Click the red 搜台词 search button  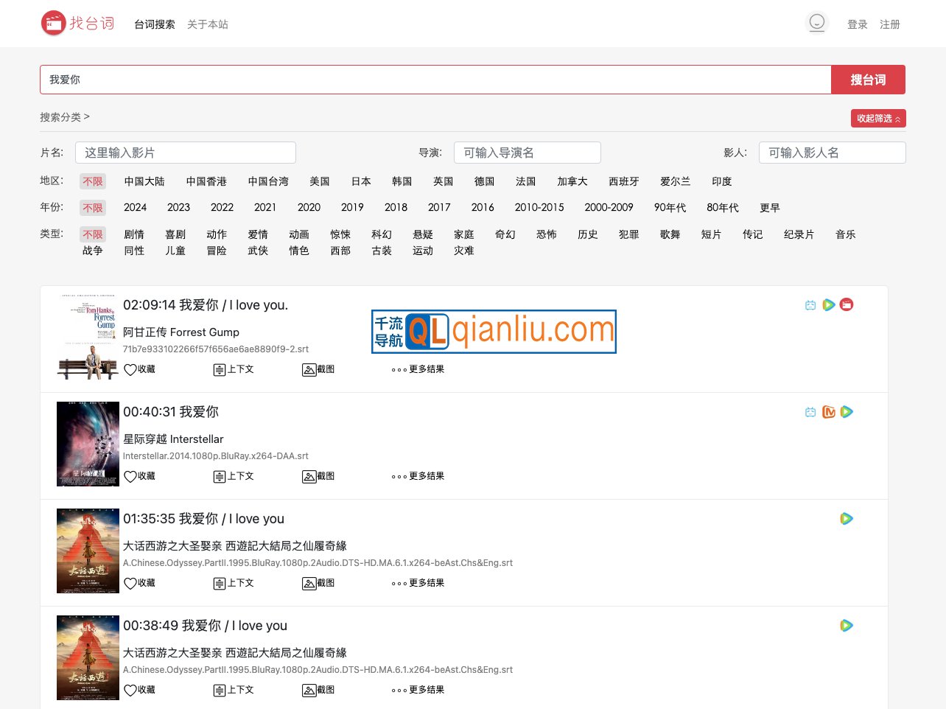point(867,80)
